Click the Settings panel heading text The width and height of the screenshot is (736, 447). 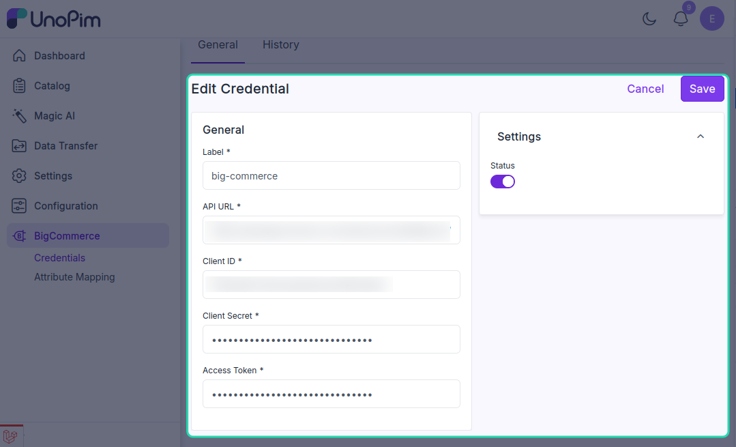[519, 136]
